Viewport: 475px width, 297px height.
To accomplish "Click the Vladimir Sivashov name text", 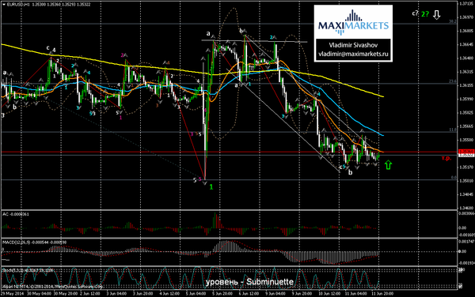I will click(353, 45).
